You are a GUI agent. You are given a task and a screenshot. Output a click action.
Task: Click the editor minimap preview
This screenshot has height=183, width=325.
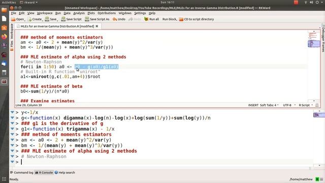314,40
